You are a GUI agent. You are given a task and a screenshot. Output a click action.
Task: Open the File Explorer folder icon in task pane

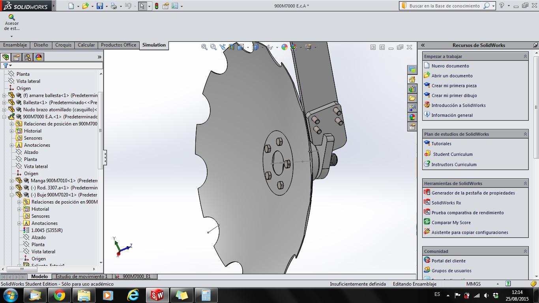412,98
